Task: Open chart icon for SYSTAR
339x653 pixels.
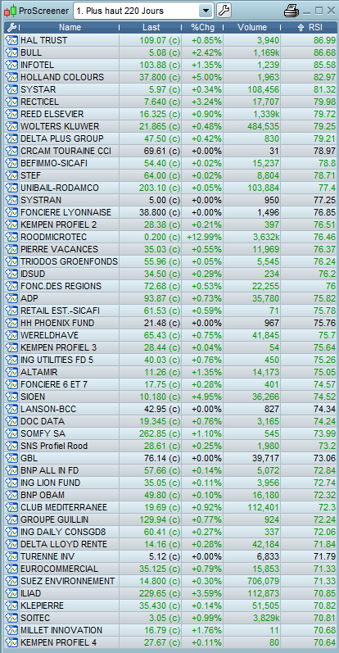Action: (11, 89)
